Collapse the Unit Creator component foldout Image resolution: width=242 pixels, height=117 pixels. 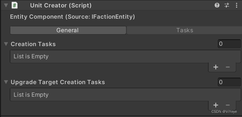[x=6, y=5]
